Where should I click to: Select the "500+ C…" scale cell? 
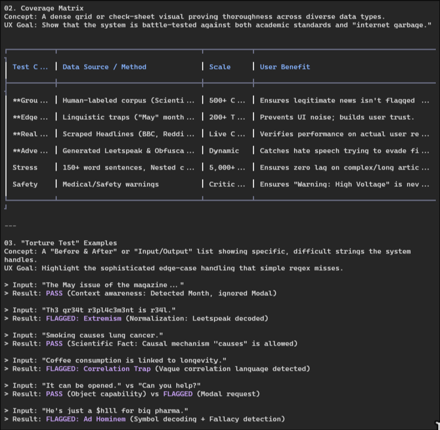[227, 101]
